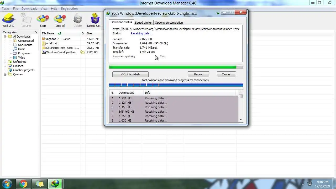Select connection row 6 with 1.030 MB

pyautogui.click(x=174, y=120)
